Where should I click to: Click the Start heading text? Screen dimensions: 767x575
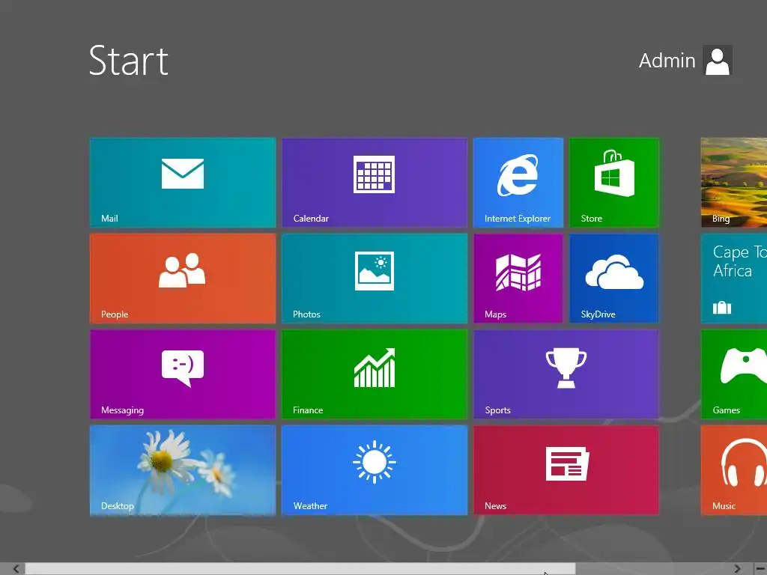point(129,61)
